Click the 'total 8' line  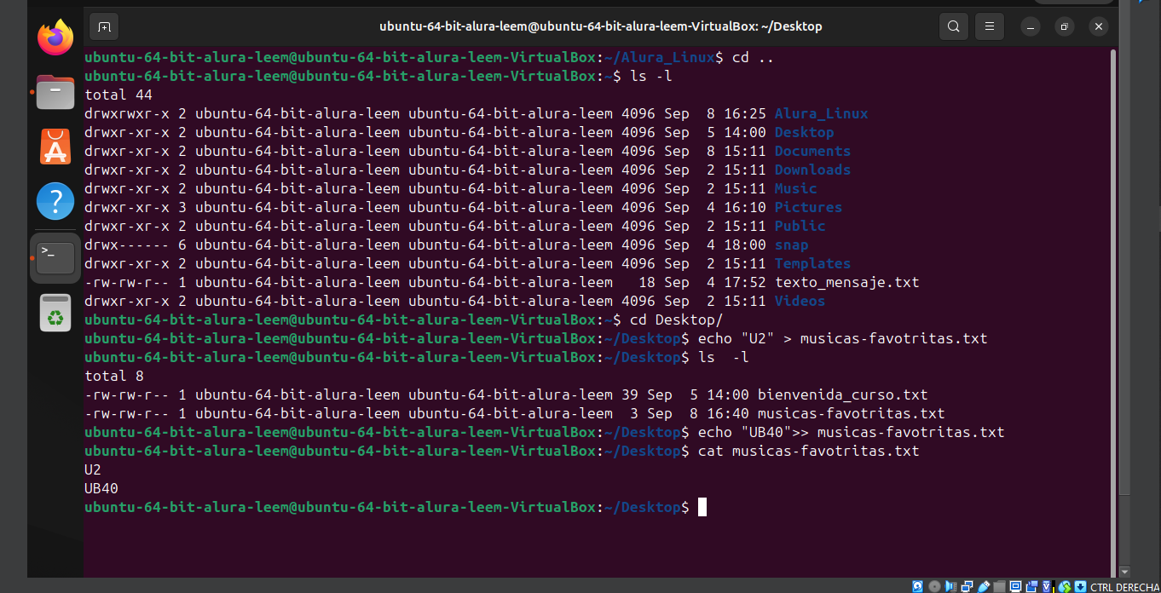(114, 376)
